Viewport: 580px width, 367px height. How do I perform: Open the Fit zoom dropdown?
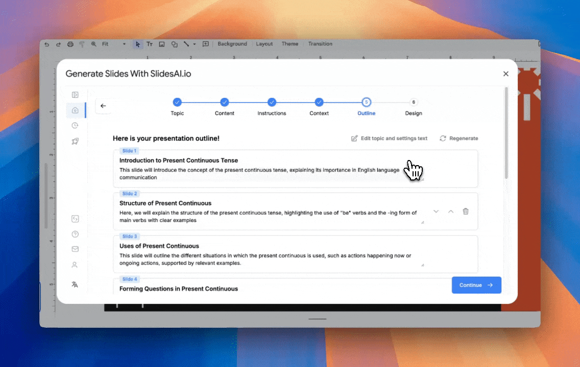click(113, 44)
